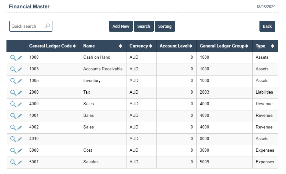
Task: Edit the ledger code 4010 record
Action: [x=20, y=139]
